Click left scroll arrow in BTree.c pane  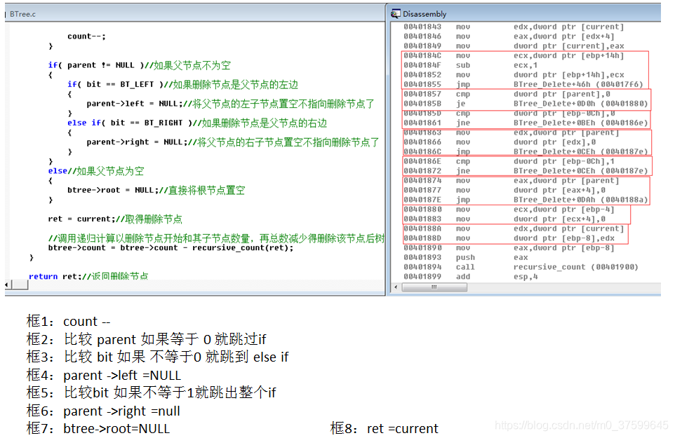(7, 285)
